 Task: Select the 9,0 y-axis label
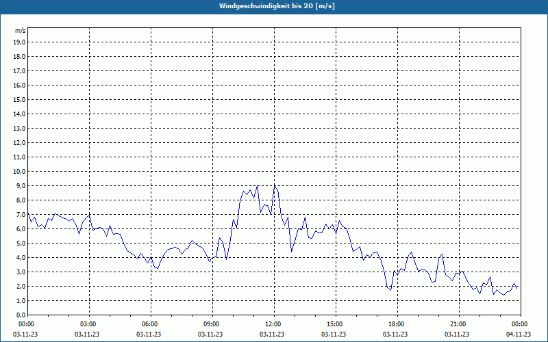click(21, 185)
